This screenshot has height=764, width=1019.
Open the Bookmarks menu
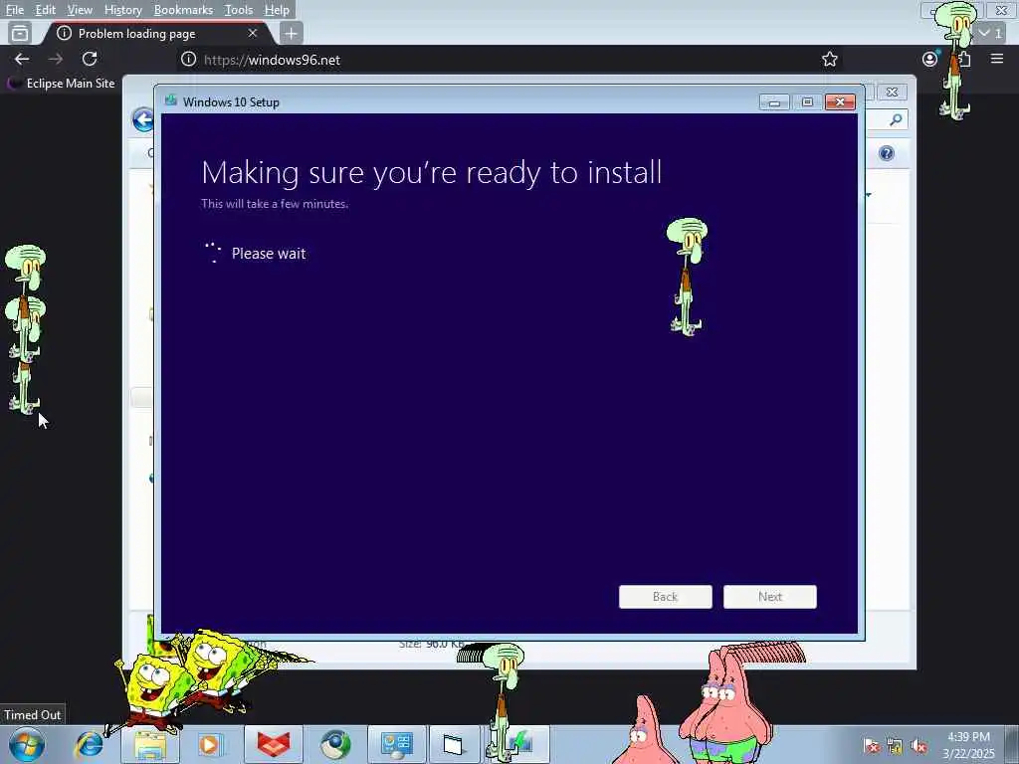(183, 10)
